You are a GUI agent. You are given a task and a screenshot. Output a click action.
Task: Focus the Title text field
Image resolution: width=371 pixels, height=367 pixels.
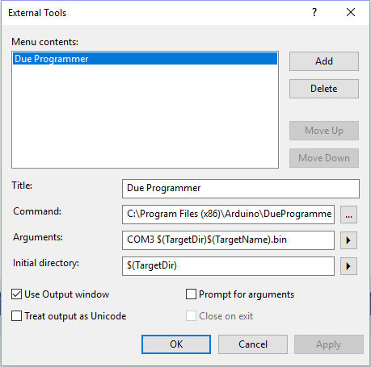tap(241, 189)
